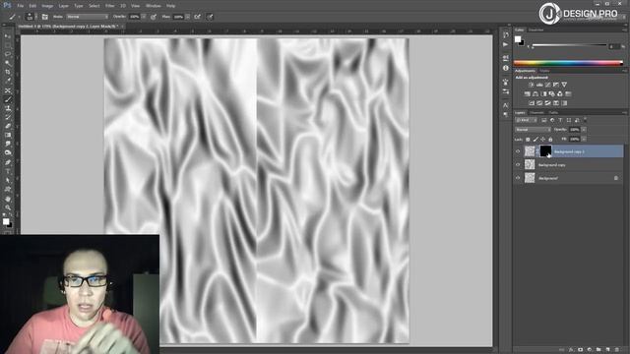The image size is (630, 354).
Task: Hide the Background copy layer
Action: 518,164
